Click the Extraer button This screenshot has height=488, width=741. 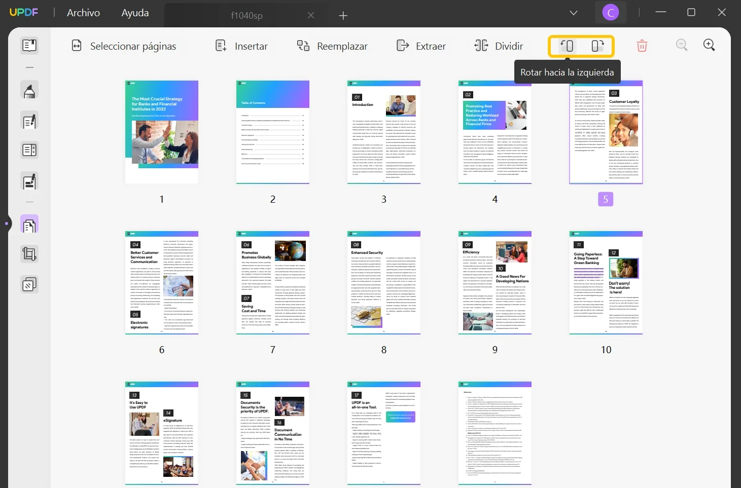point(421,46)
